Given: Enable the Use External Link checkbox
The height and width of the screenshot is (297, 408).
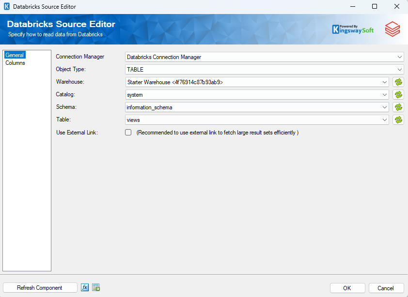Looking at the screenshot, I should pyautogui.click(x=128, y=132).
